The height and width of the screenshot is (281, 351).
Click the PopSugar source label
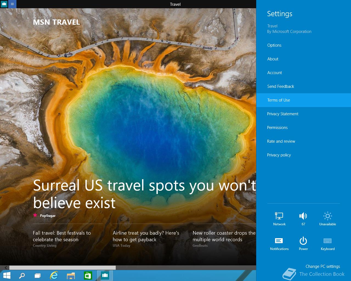[x=48, y=215]
